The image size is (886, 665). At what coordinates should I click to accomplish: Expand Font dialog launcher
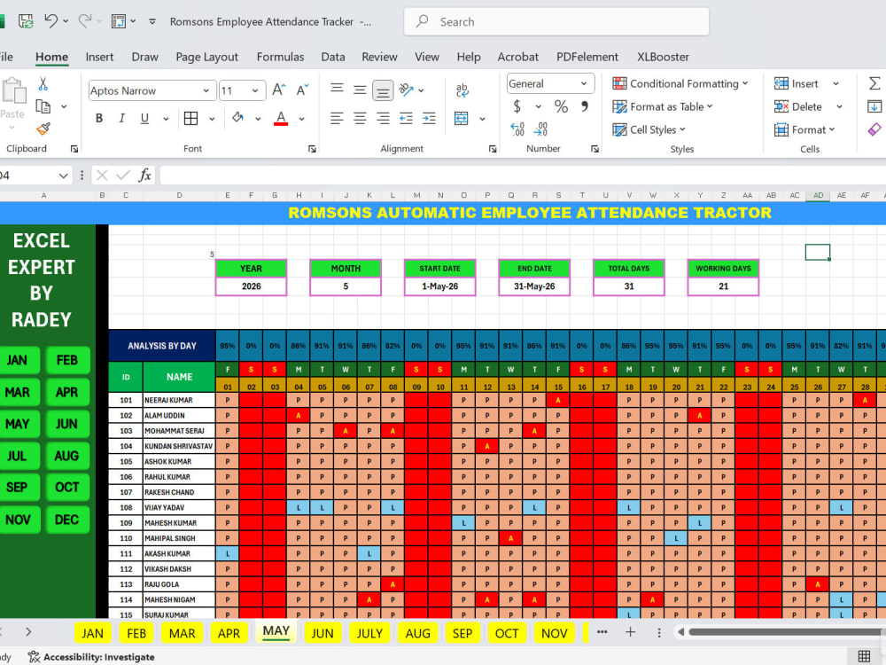[x=312, y=149]
